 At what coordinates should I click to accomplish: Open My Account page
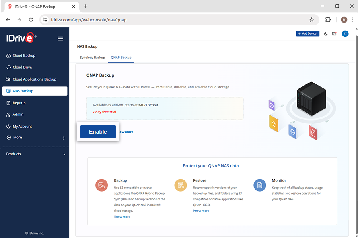19,127
